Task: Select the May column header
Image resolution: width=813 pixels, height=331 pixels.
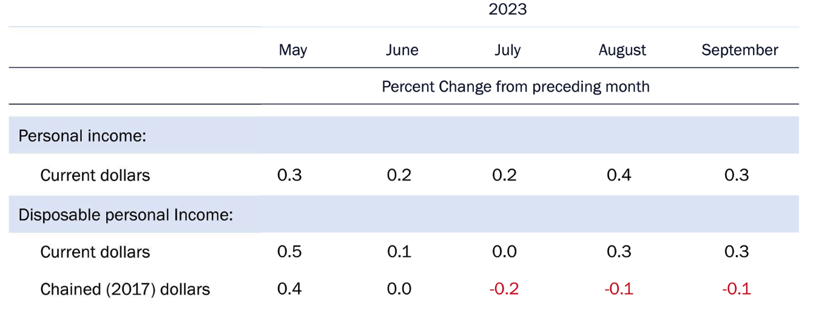Action: (292, 50)
